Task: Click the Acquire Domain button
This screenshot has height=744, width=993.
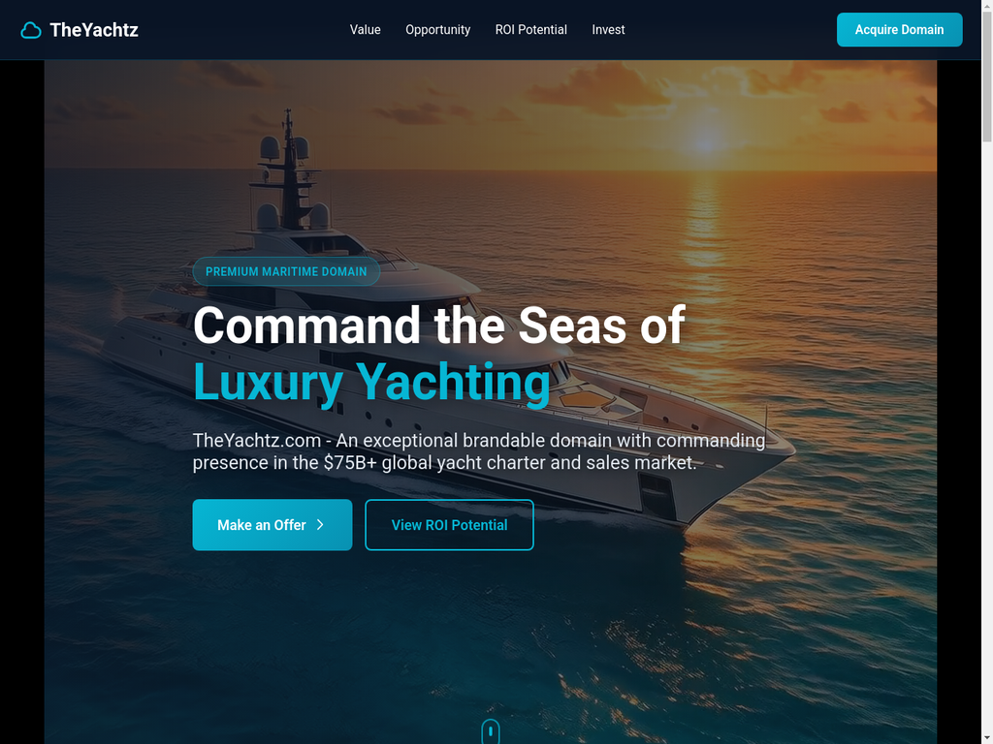Action: click(899, 30)
